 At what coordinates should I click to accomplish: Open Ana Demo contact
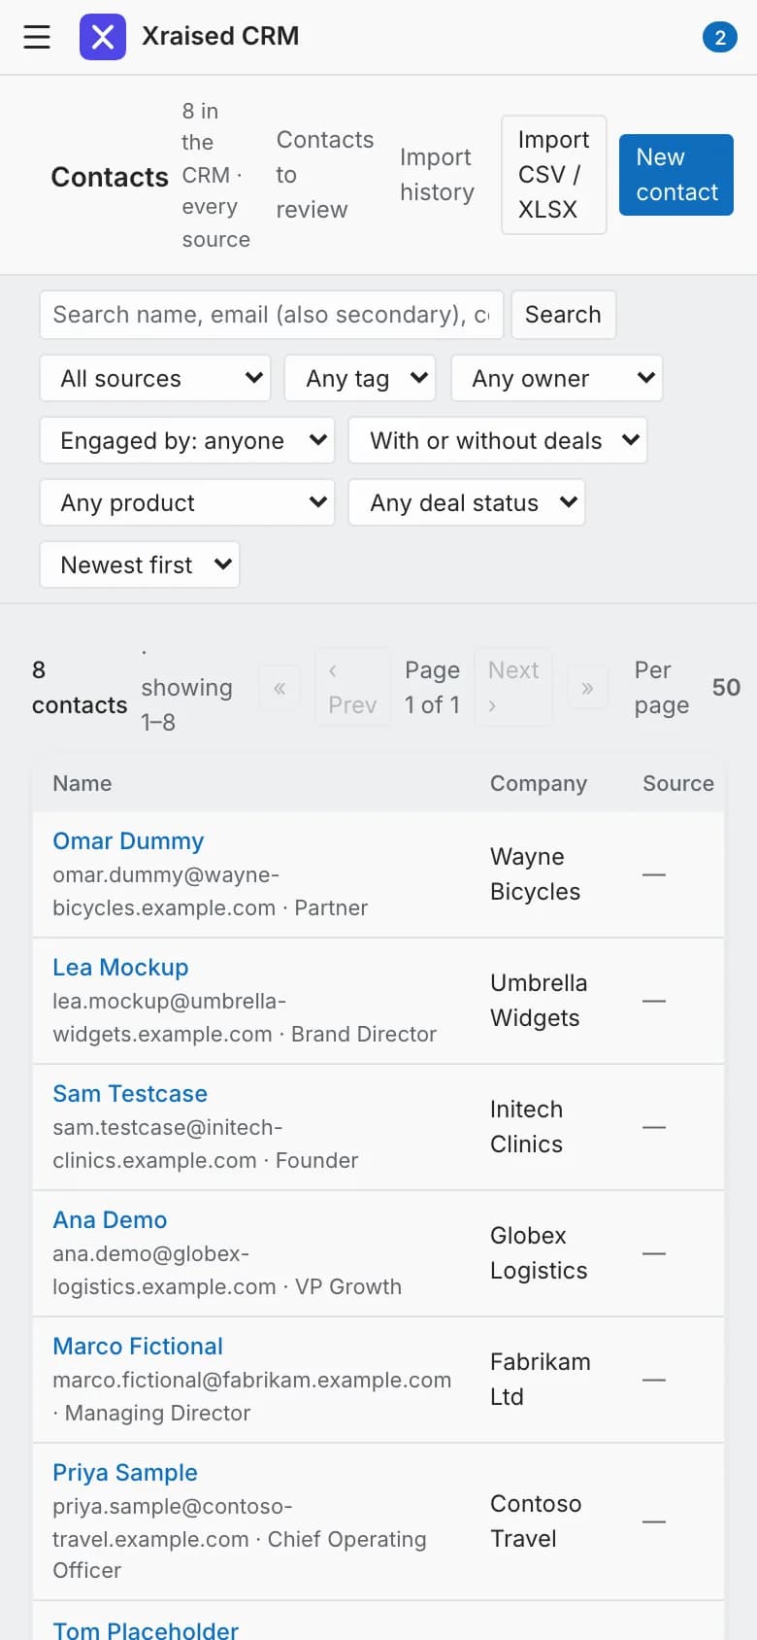click(110, 1220)
